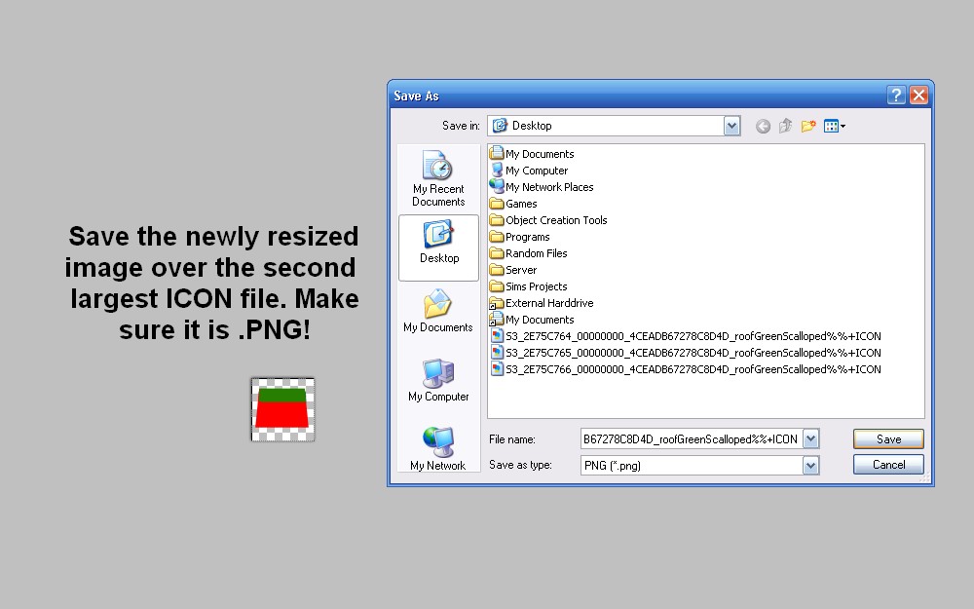
Task: Expand the Save as type dropdown
Action: pos(810,465)
